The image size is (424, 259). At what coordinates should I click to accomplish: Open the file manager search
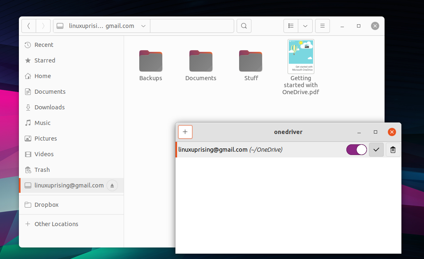(x=244, y=26)
